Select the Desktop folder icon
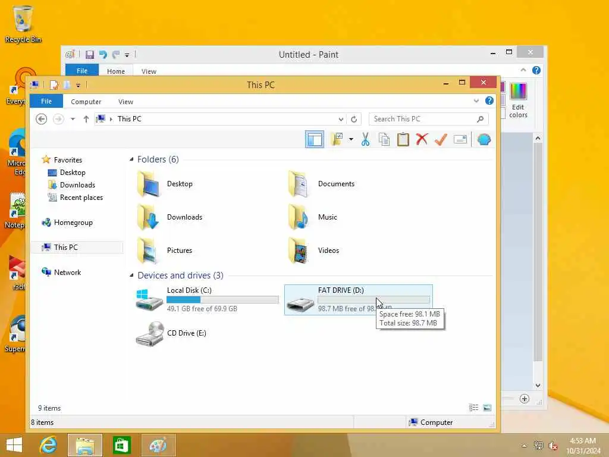 click(148, 184)
